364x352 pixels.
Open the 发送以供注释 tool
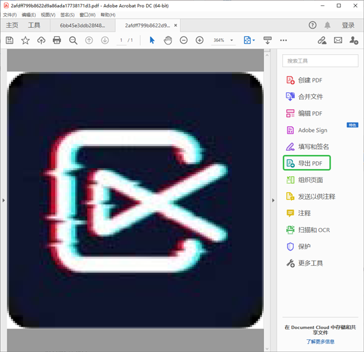click(x=311, y=196)
